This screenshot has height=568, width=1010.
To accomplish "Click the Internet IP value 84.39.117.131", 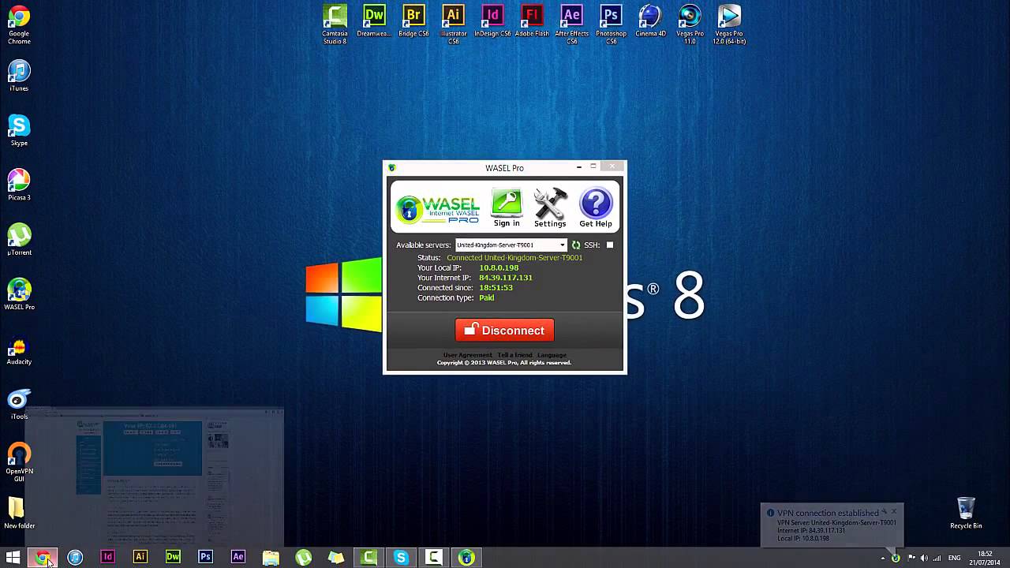I will pyautogui.click(x=506, y=278).
